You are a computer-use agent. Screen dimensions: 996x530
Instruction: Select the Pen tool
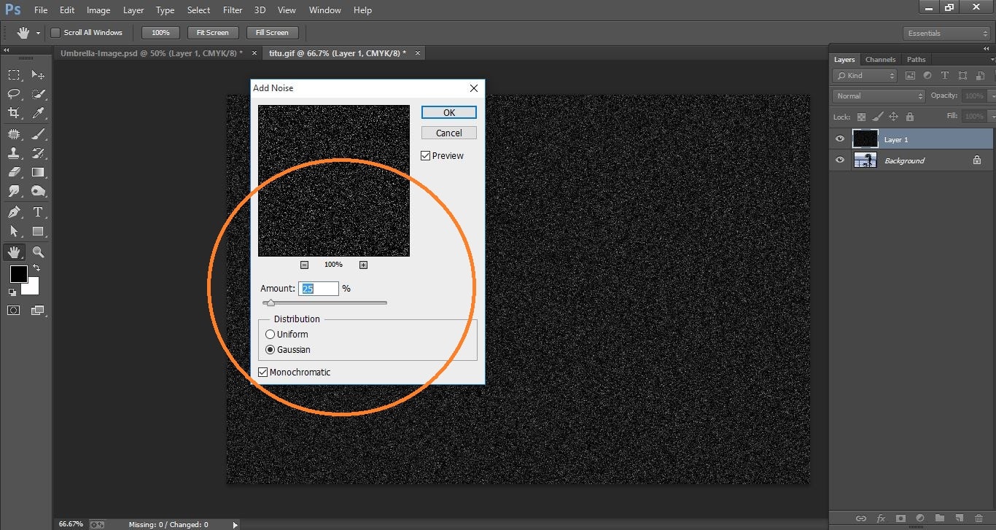14,211
